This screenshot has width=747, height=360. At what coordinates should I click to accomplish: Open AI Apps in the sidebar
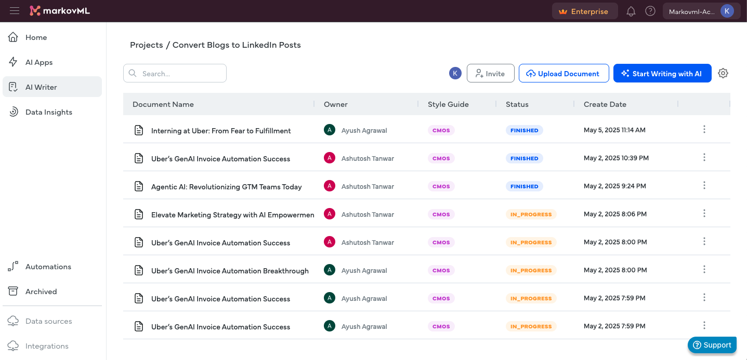pos(52,62)
